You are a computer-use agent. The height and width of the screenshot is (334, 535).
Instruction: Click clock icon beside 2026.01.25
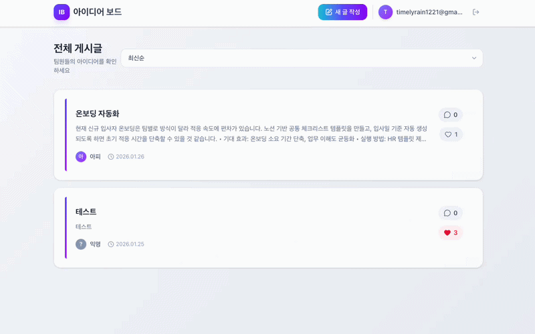[111, 244]
